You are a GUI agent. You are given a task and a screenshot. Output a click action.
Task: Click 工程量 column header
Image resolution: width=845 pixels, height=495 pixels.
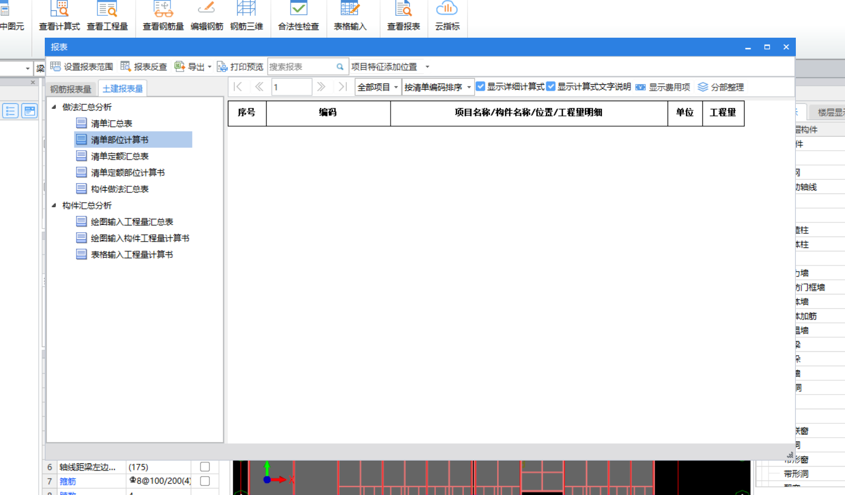tap(723, 113)
